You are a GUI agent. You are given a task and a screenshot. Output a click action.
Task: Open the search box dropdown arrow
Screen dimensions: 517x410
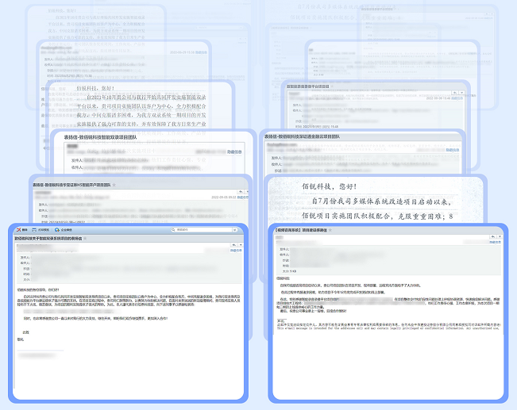tap(235, 229)
